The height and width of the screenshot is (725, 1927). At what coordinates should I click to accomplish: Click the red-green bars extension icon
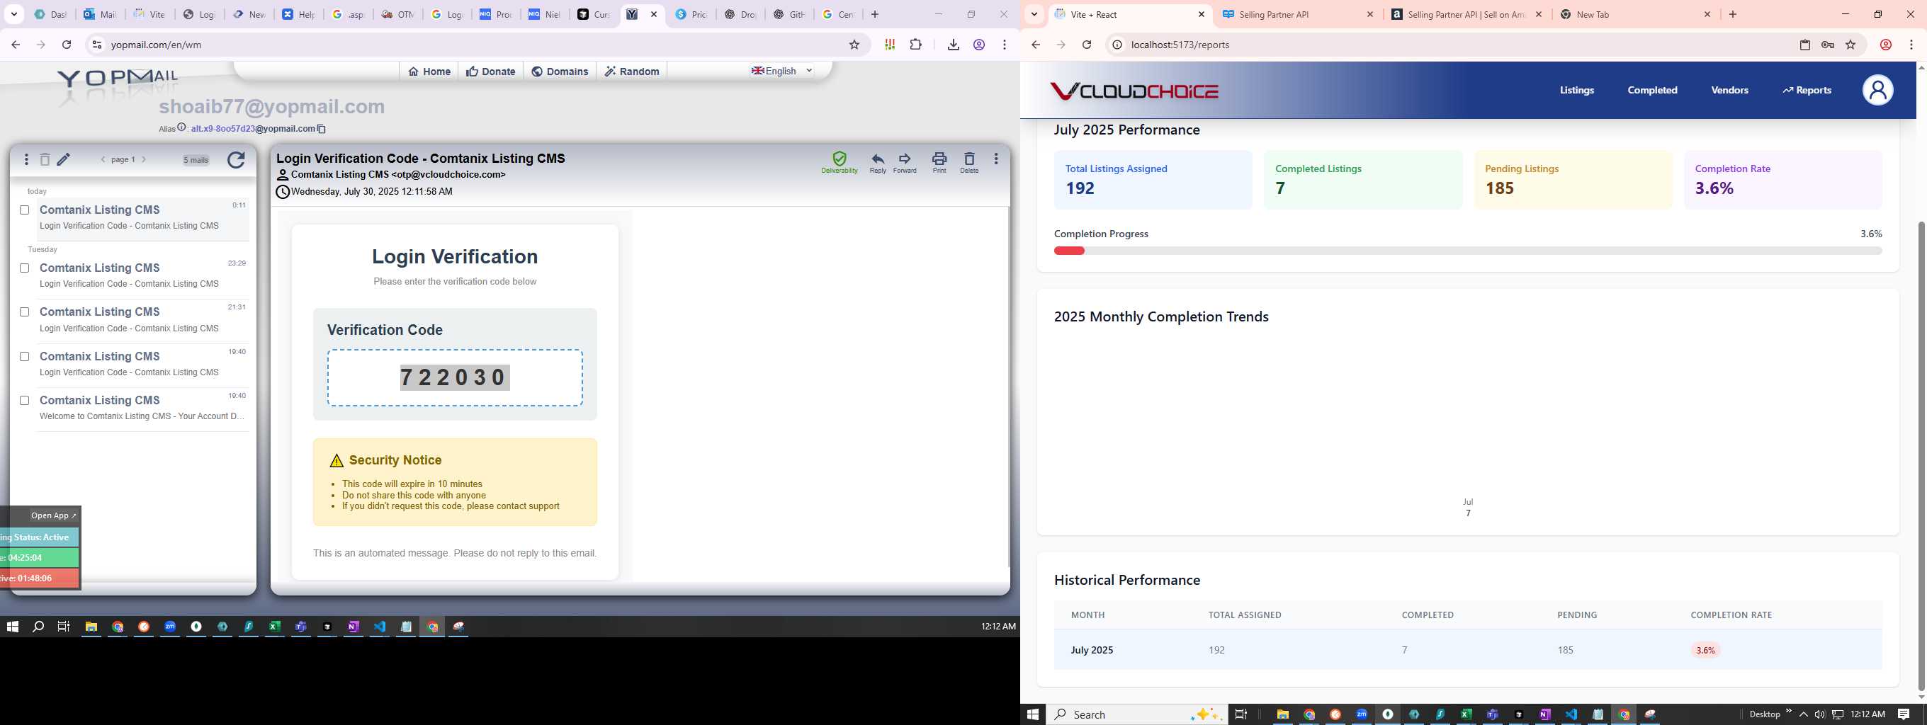(889, 45)
